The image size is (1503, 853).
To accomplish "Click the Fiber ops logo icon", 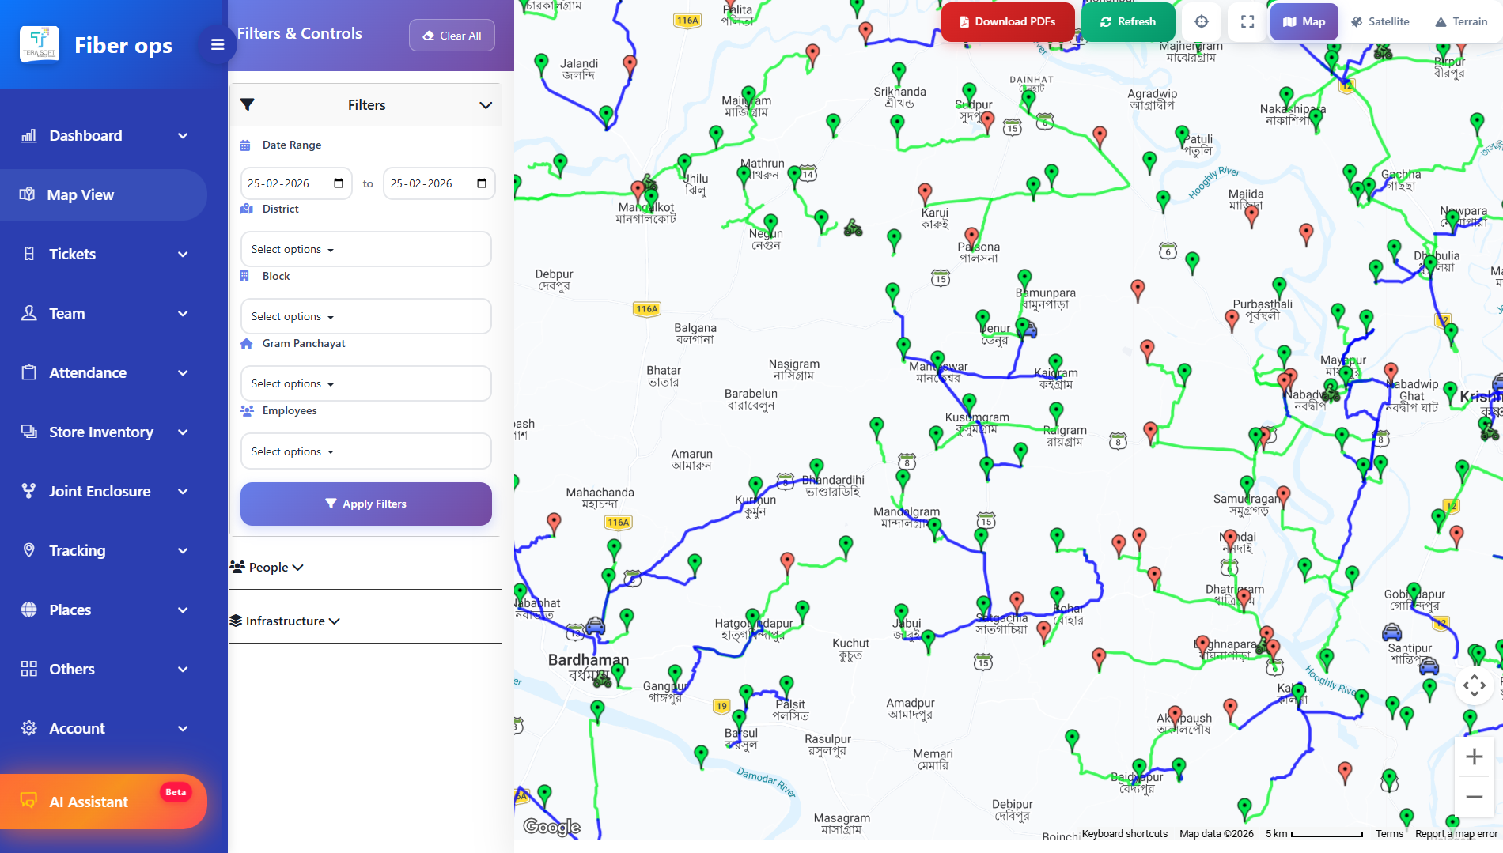I will tap(39, 45).
